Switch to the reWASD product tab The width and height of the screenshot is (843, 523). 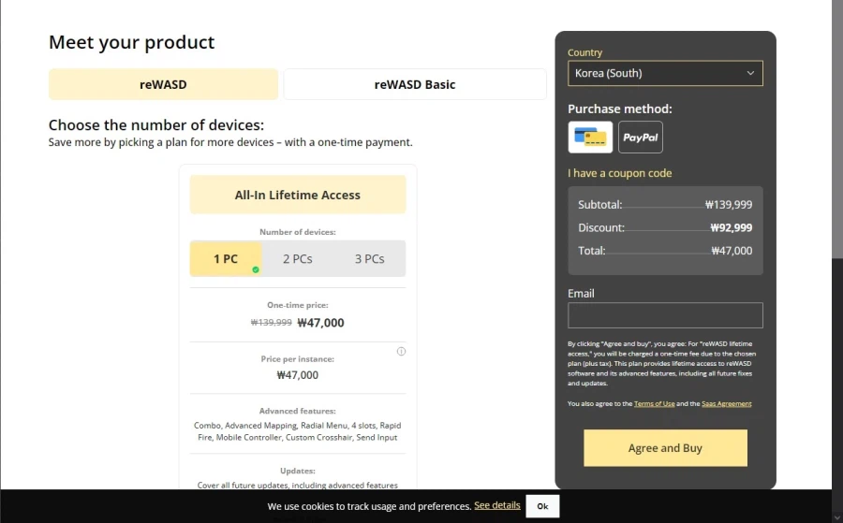pyautogui.click(x=163, y=84)
